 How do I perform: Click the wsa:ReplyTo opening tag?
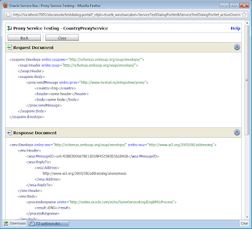(x=38, y=162)
